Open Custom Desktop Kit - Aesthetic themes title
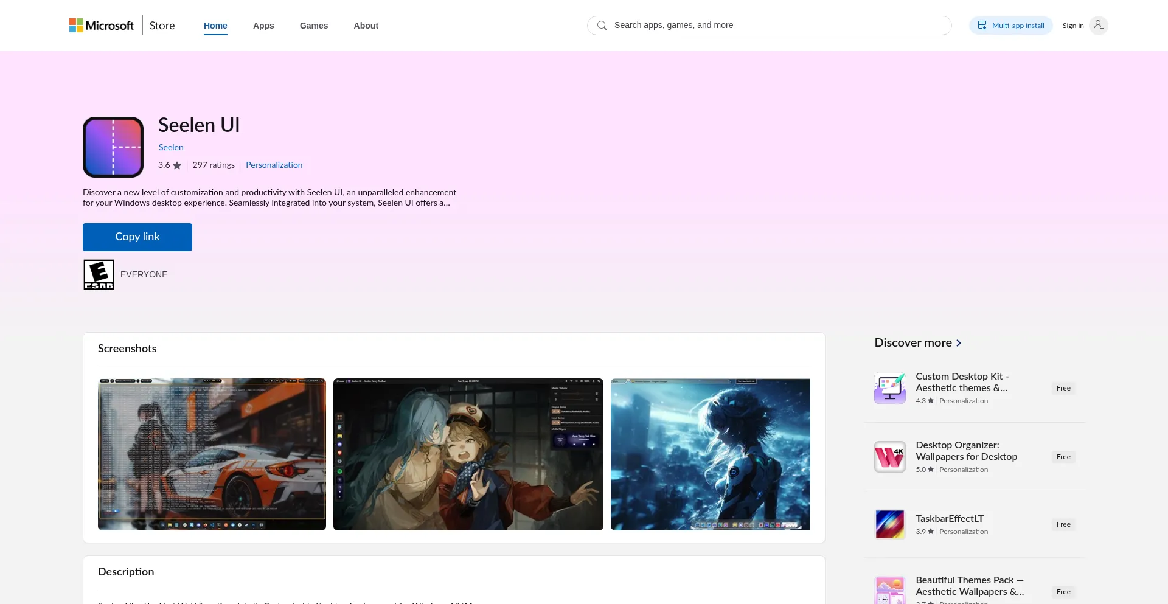The width and height of the screenshot is (1168, 604). coord(962,382)
